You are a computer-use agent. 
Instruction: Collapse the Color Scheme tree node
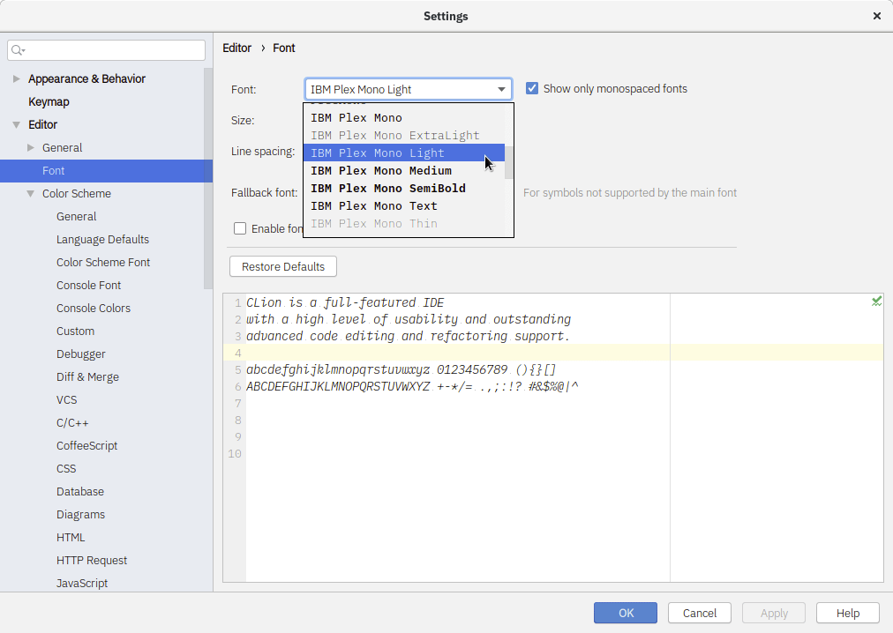(31, 194)
